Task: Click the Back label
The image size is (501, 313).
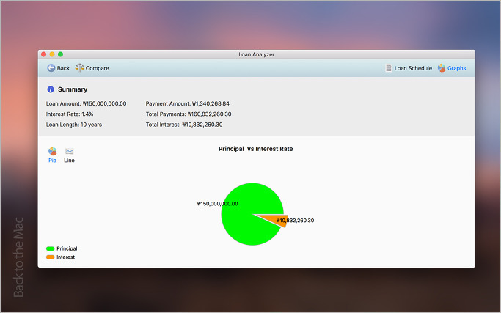Action: (63, 68)
